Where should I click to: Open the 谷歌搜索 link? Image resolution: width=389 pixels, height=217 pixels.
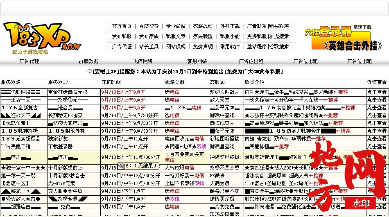click(279, 46)
